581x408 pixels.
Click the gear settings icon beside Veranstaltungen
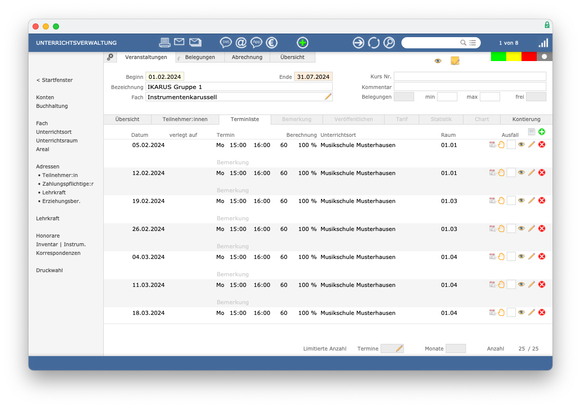110,57
